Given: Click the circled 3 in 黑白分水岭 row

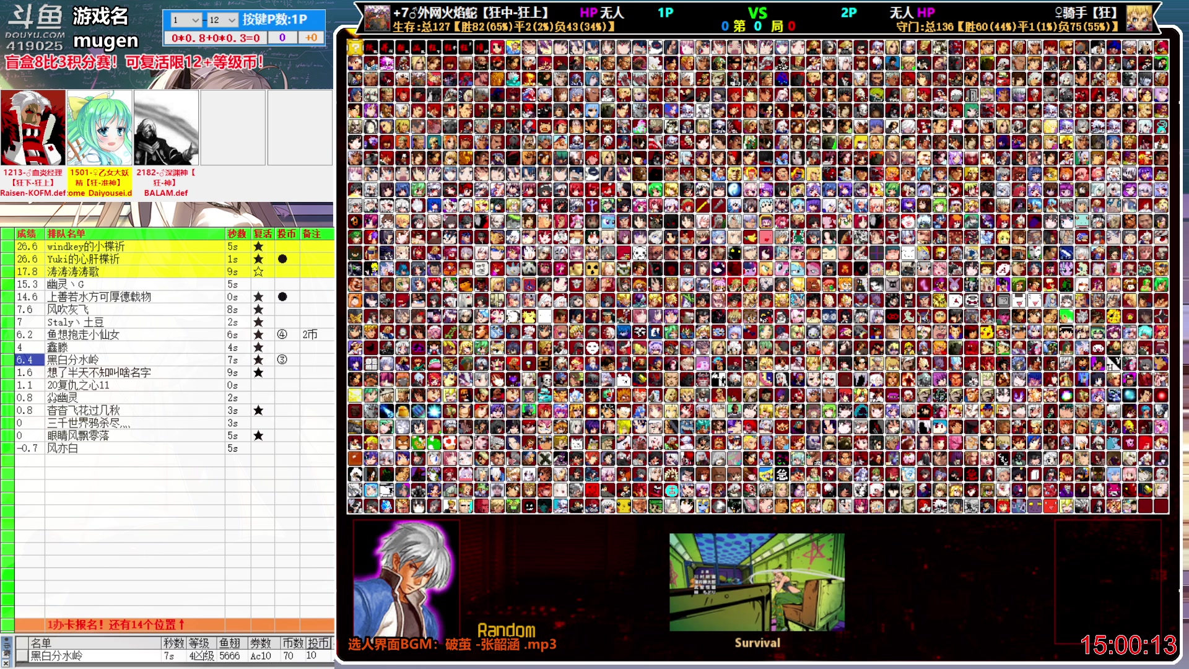Looking at the screenshot, I should coord(282,360).
